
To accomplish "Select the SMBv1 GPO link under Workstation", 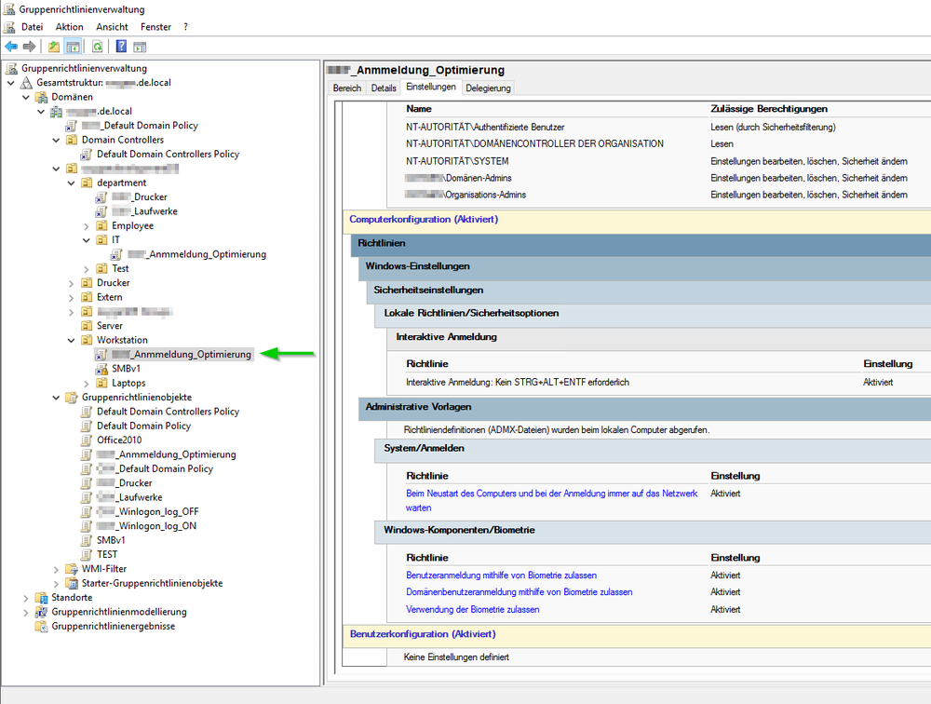I will click(x=125, y=369).
